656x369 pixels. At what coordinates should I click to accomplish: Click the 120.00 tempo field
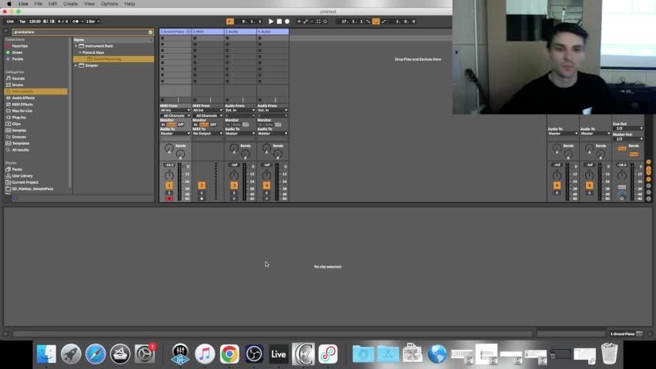point(35,22)
